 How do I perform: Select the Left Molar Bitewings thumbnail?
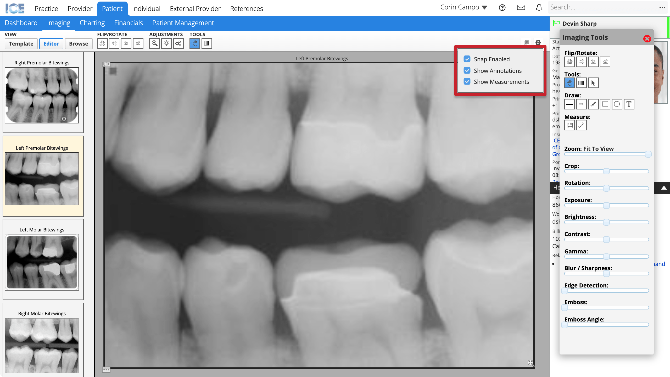tap(41, 262)
